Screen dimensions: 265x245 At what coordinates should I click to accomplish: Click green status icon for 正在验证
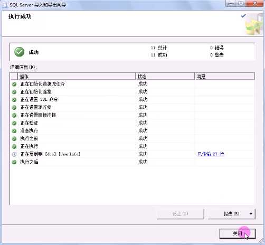[14, 123]
